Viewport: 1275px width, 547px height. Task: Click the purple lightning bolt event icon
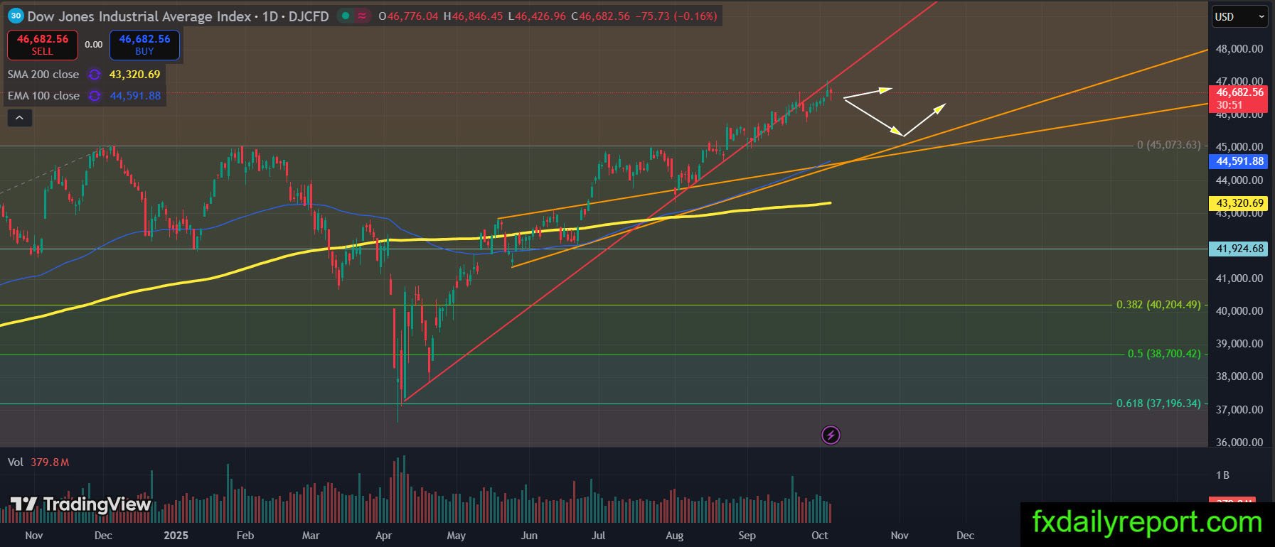(x=831, y=435)
